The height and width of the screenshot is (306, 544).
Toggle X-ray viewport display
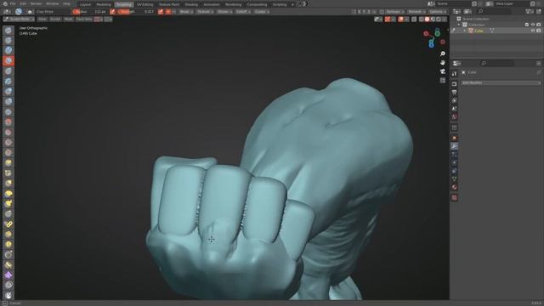(x=414, y=19)
